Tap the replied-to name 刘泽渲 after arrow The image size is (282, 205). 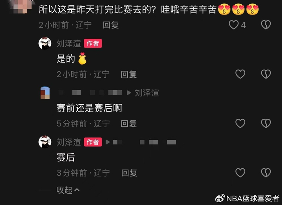pyautogui.click(x=147, y=93)
